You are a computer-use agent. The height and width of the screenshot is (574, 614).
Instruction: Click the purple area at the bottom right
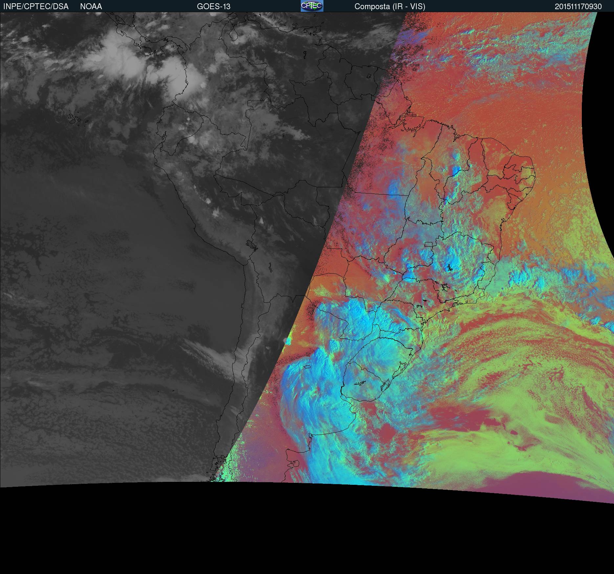[558, 485]
